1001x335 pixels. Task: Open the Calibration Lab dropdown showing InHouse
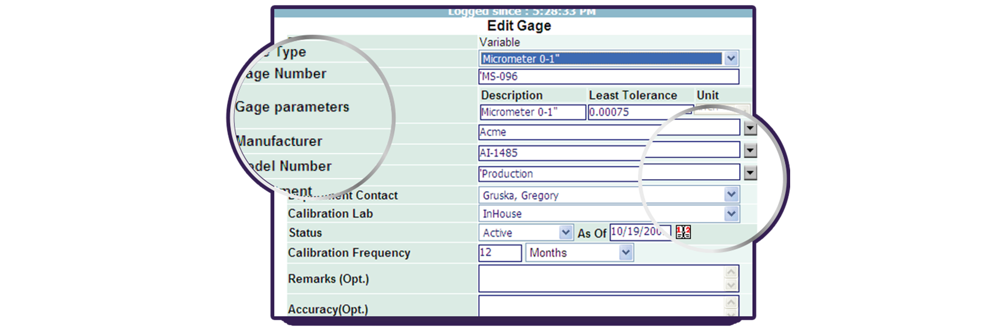coord(731,214)
